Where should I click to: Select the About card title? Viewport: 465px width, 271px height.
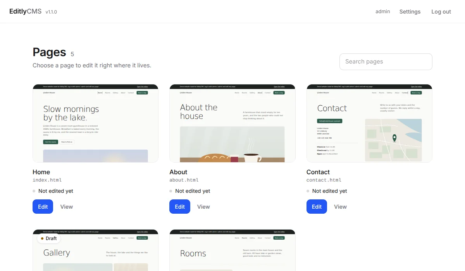tap(178, 172)
